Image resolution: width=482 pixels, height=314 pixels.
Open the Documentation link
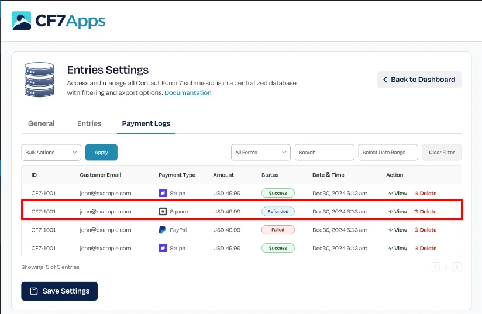(x=188, y=93)
